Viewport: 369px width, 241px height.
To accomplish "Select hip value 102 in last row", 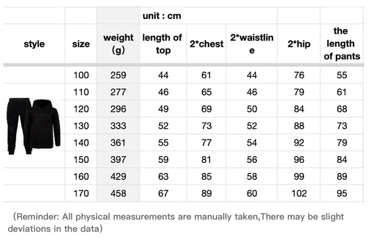I will click(299, 193).
